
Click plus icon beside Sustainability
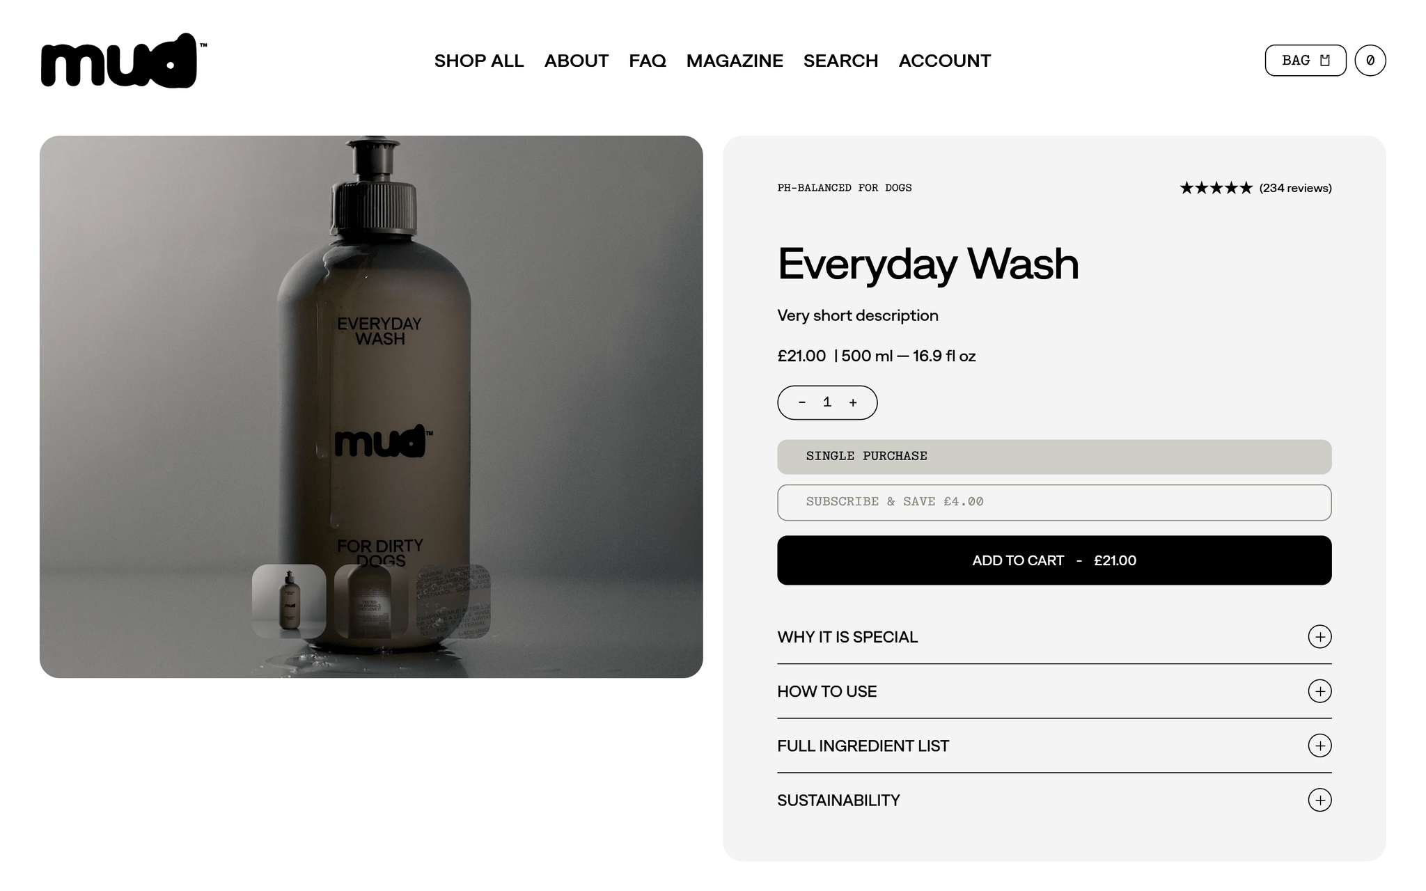pos(1319,800)
